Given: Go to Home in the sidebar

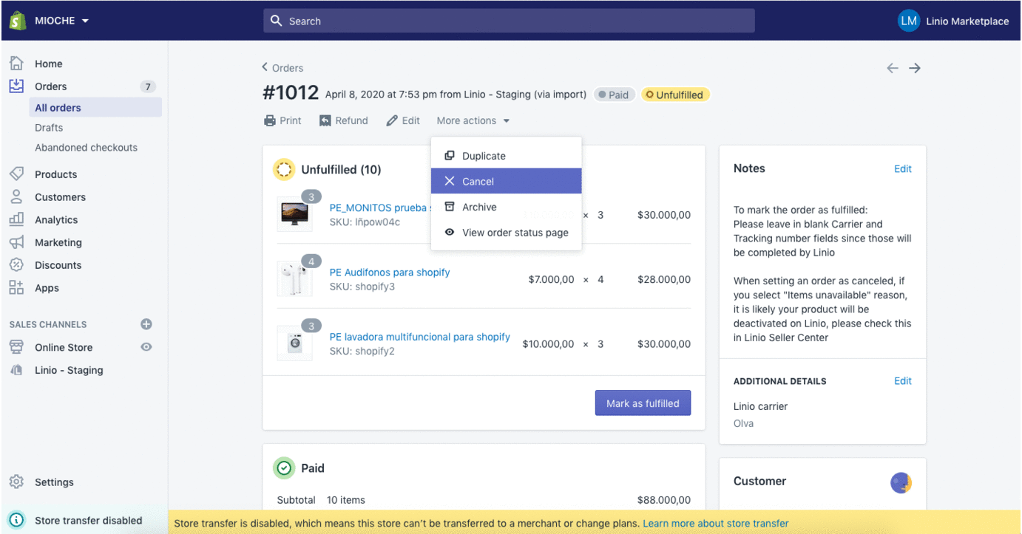Looking at the screenshot, I should click(49, 64).
